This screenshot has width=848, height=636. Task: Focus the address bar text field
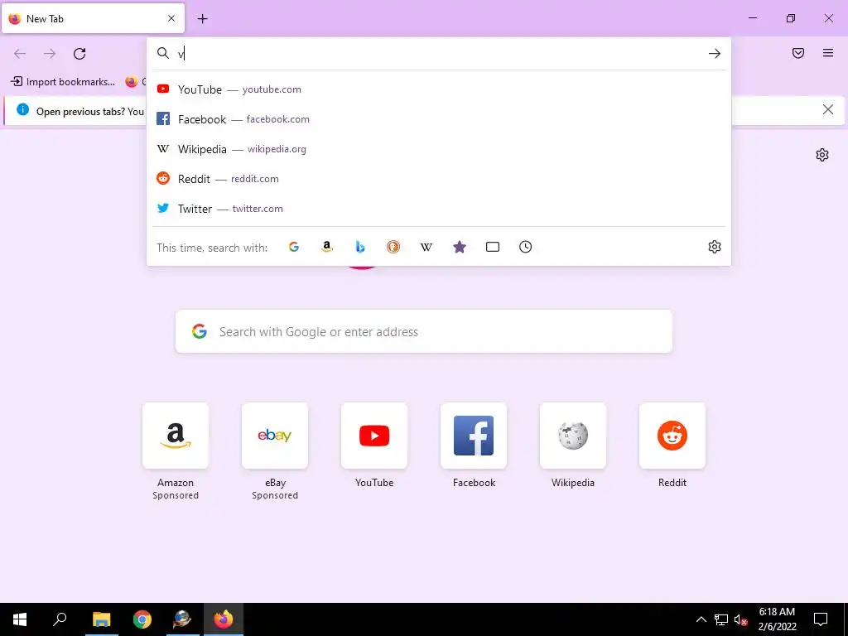tap(438, 54)
